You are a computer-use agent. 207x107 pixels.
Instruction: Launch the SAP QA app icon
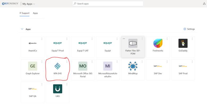[33, 89]
